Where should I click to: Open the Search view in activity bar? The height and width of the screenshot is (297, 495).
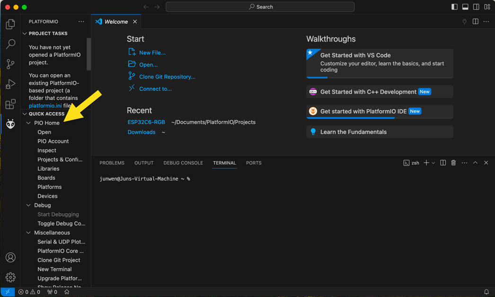point(10,44)
